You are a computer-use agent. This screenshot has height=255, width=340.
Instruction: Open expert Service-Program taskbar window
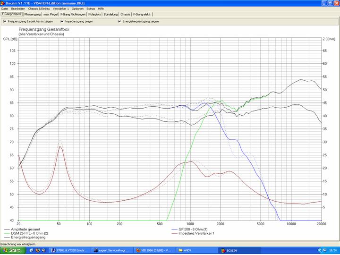pyautogui.click(x=110, y=250)
